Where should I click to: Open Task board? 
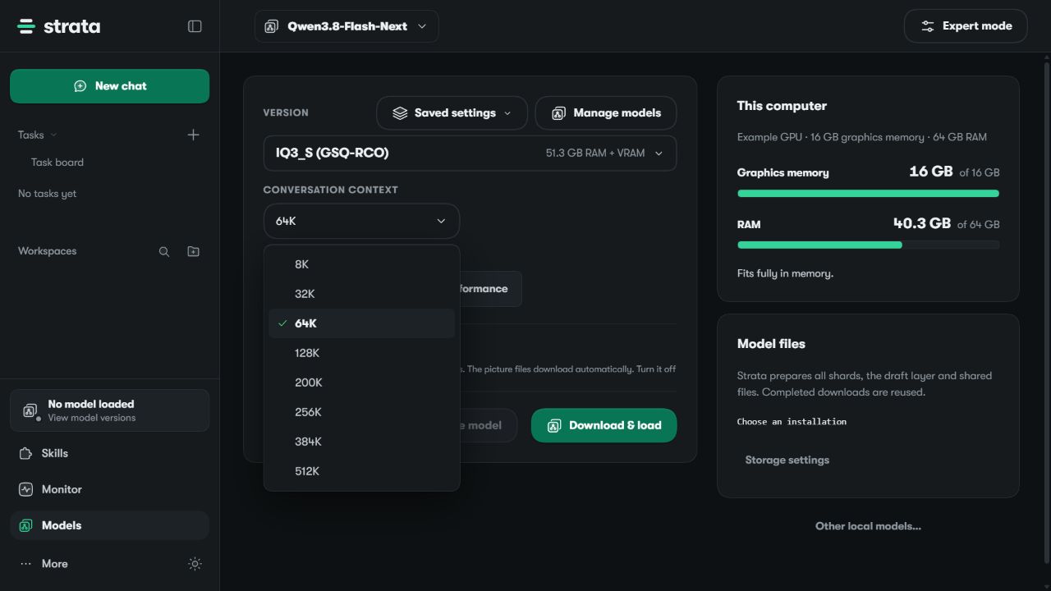(57, 163)
